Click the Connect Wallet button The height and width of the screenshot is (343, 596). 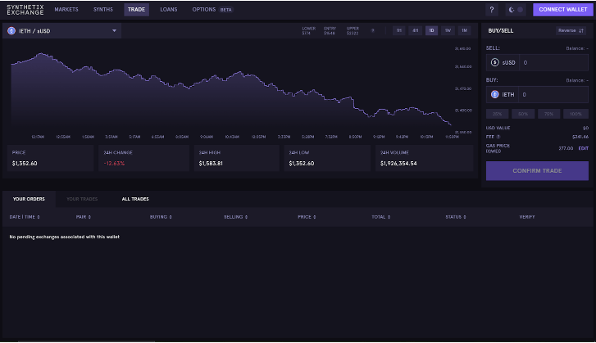pyautogui.click(x=563, y=10)
